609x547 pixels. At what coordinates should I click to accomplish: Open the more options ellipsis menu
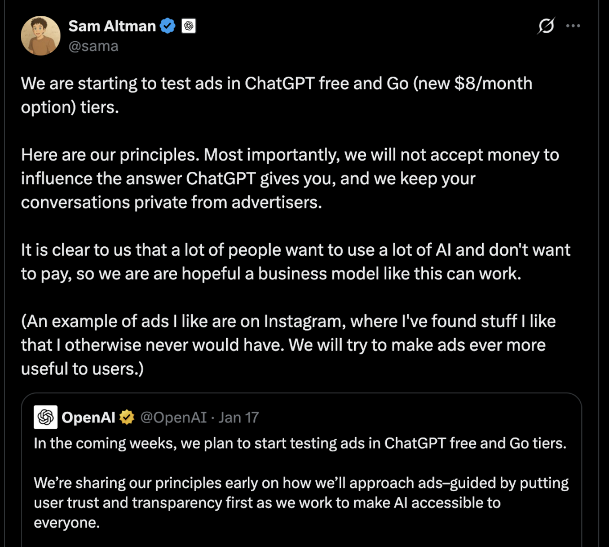[x=573, y=25]
